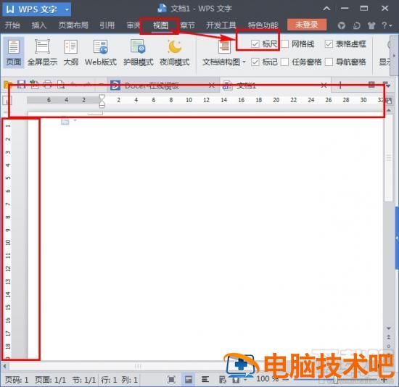Click fullscreen icon in status bar
This screenshot has height=387, width=399.
tap(171, 380)
